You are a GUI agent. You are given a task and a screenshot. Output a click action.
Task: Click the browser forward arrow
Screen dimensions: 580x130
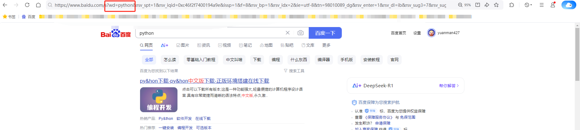(16, 5)
